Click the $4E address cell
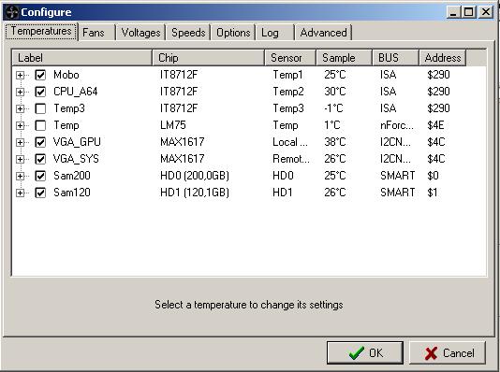 pos(435,125)
